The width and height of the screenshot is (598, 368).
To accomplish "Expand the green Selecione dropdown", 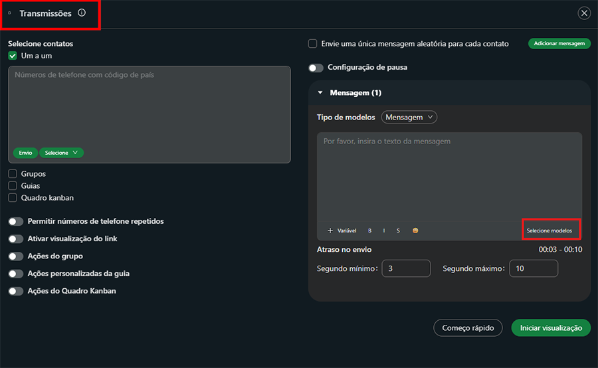I will [x=61, y=153].
